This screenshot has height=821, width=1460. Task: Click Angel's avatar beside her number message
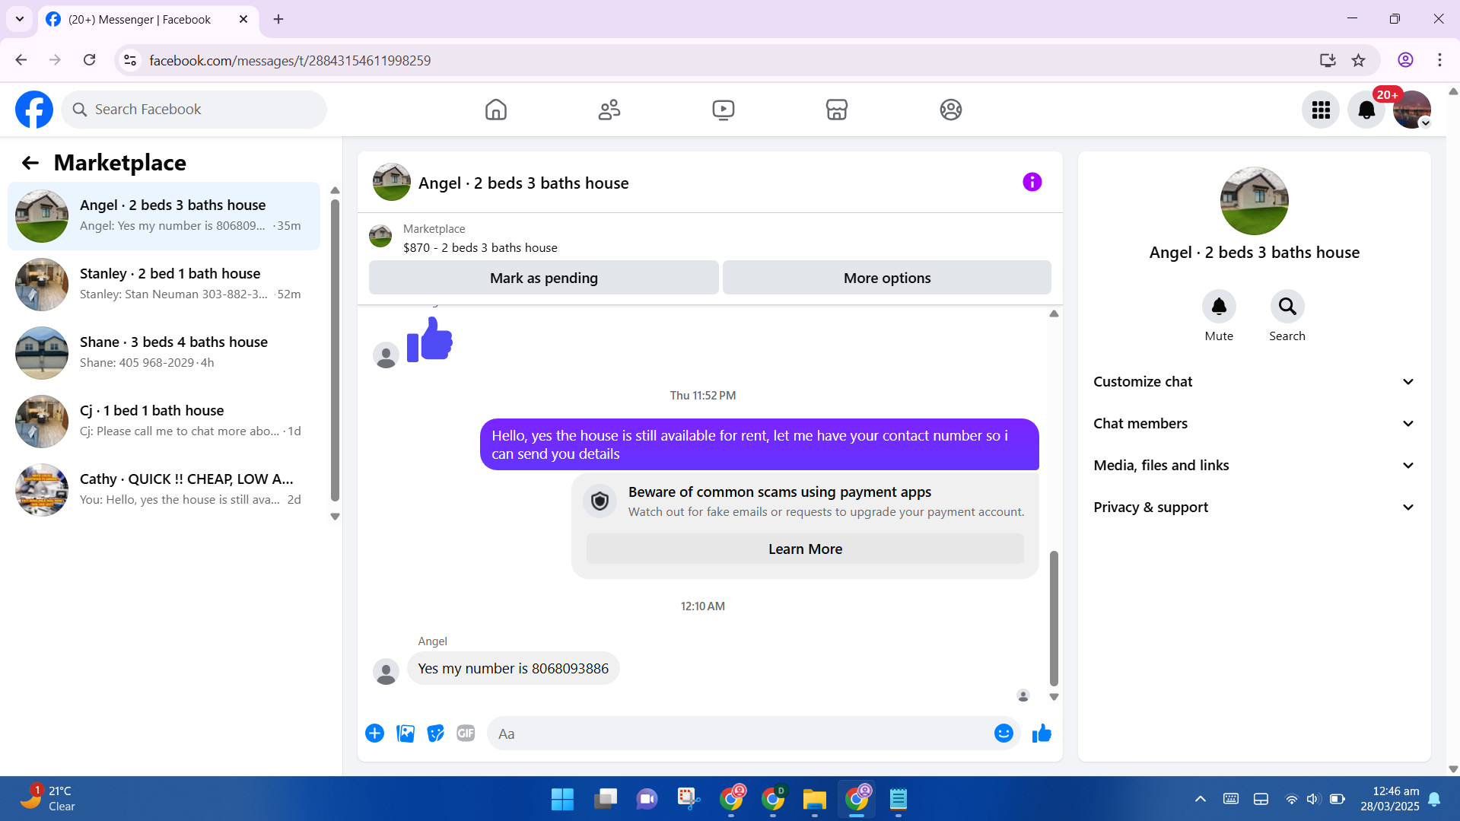tap(386, 671)
